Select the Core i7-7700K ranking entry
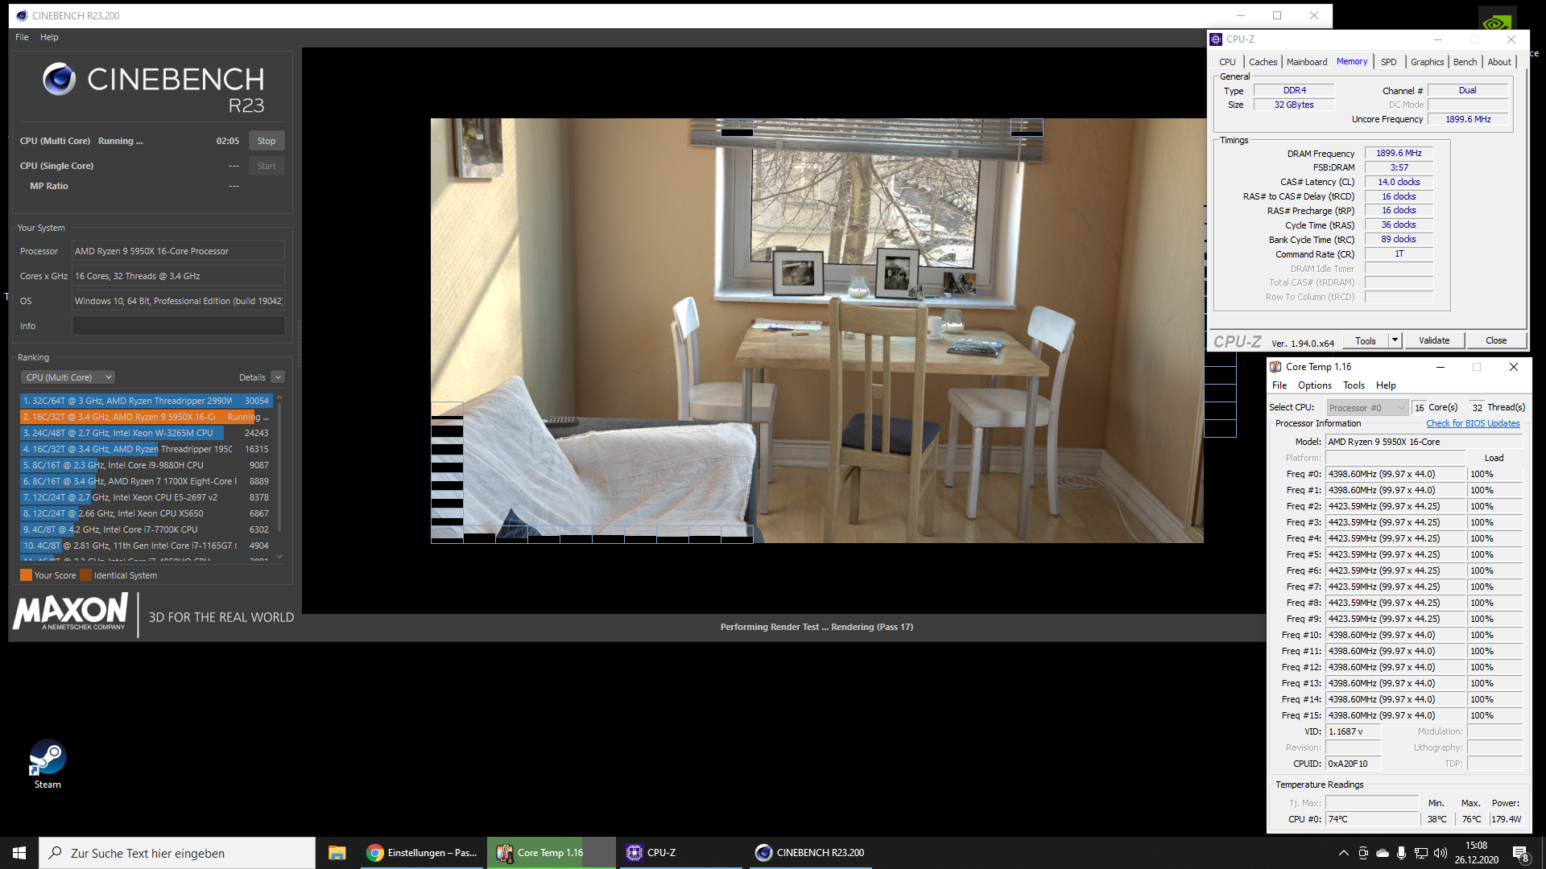 coord(146,529)
